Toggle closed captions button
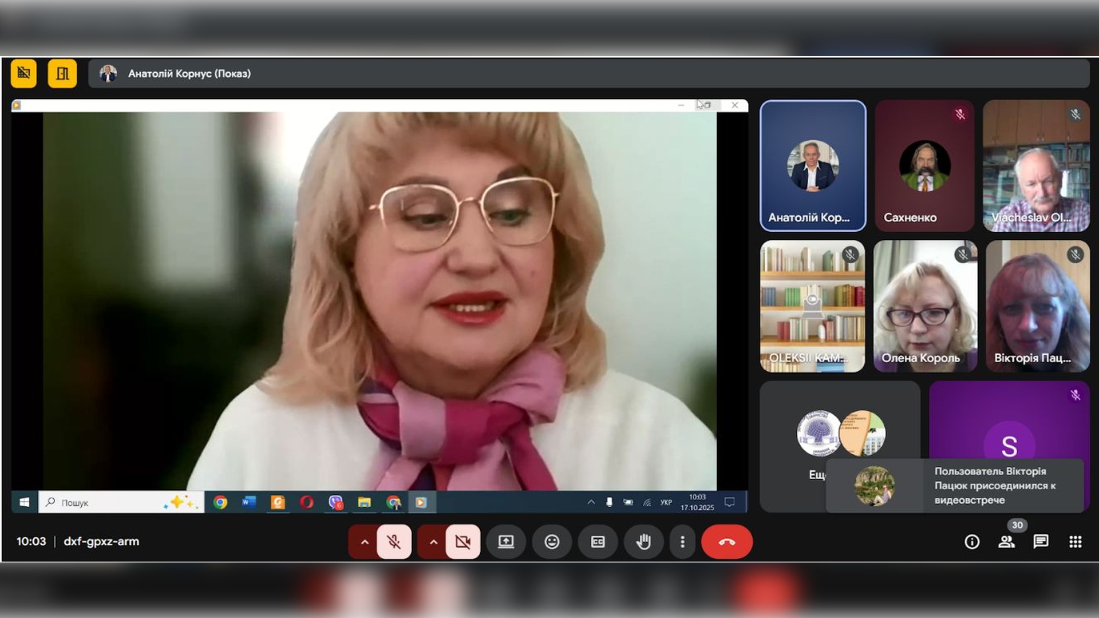 pos(598,541)
